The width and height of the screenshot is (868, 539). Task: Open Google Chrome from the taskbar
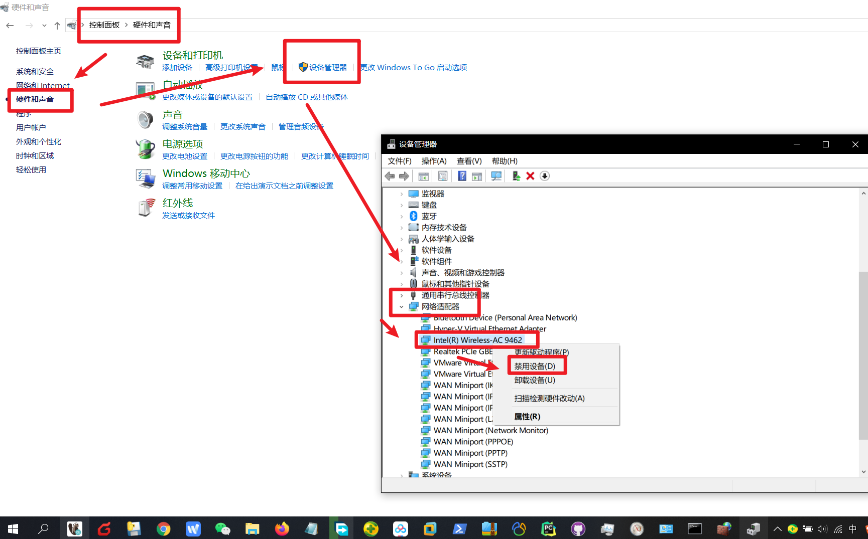tap(163, 528)
